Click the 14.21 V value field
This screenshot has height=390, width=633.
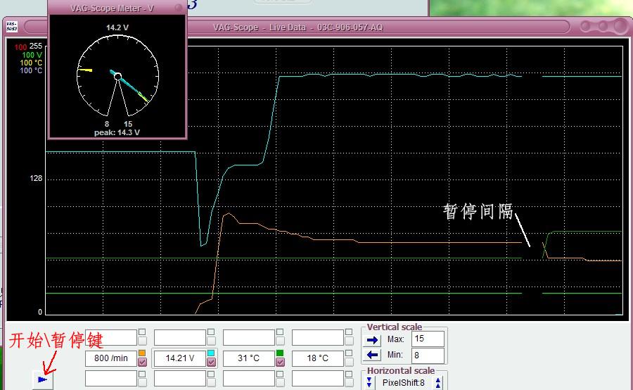[x=180, y=358]
